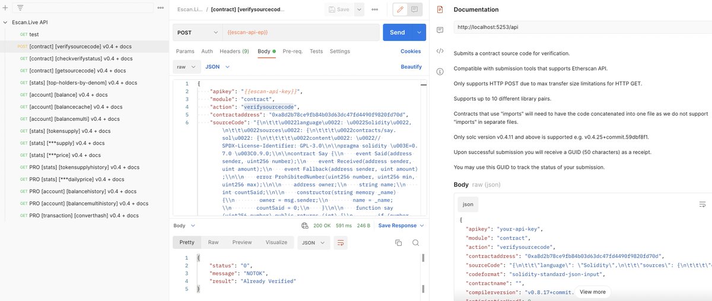Click the network globe icon beside 200 OK
This screenshot has width=712, height=301.
[x=305, y=226]
